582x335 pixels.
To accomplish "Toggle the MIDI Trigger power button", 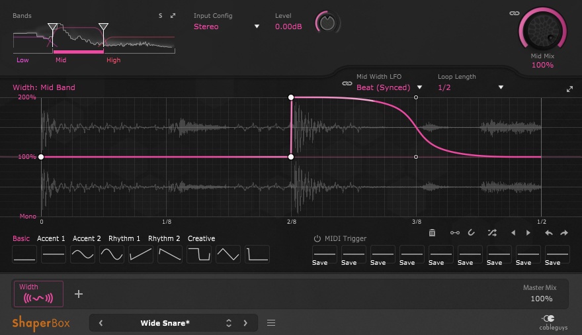I will [x=317, y=238].
